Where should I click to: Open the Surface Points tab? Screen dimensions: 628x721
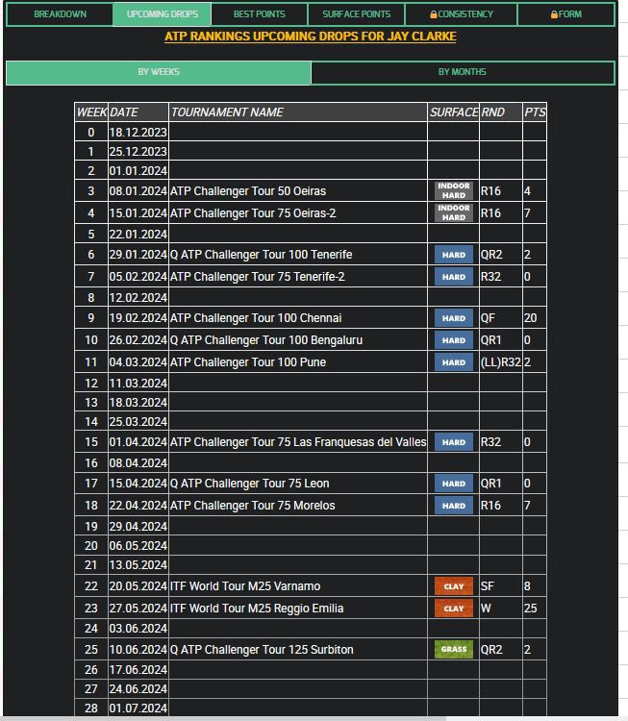pyautogui.click(x=356, y=14)
